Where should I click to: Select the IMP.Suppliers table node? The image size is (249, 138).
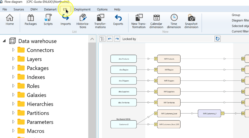(x=169, y=91)
